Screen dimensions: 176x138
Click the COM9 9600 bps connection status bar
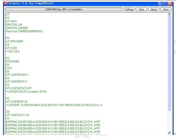coord(63,9)
